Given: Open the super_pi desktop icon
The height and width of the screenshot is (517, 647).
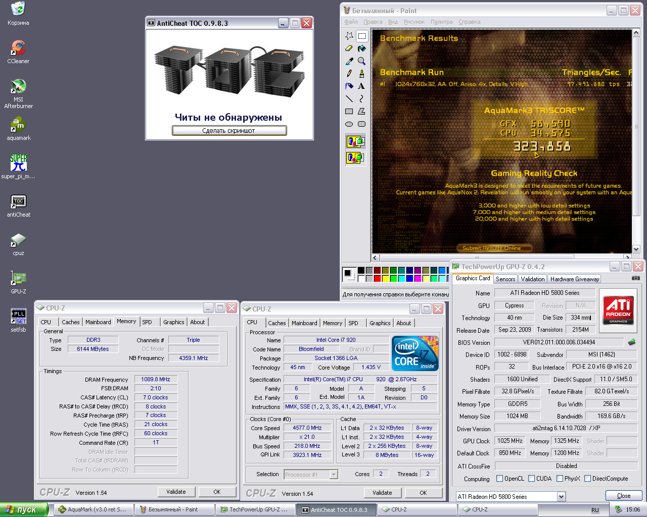Looking at the screenshot, I should point(18,167).
